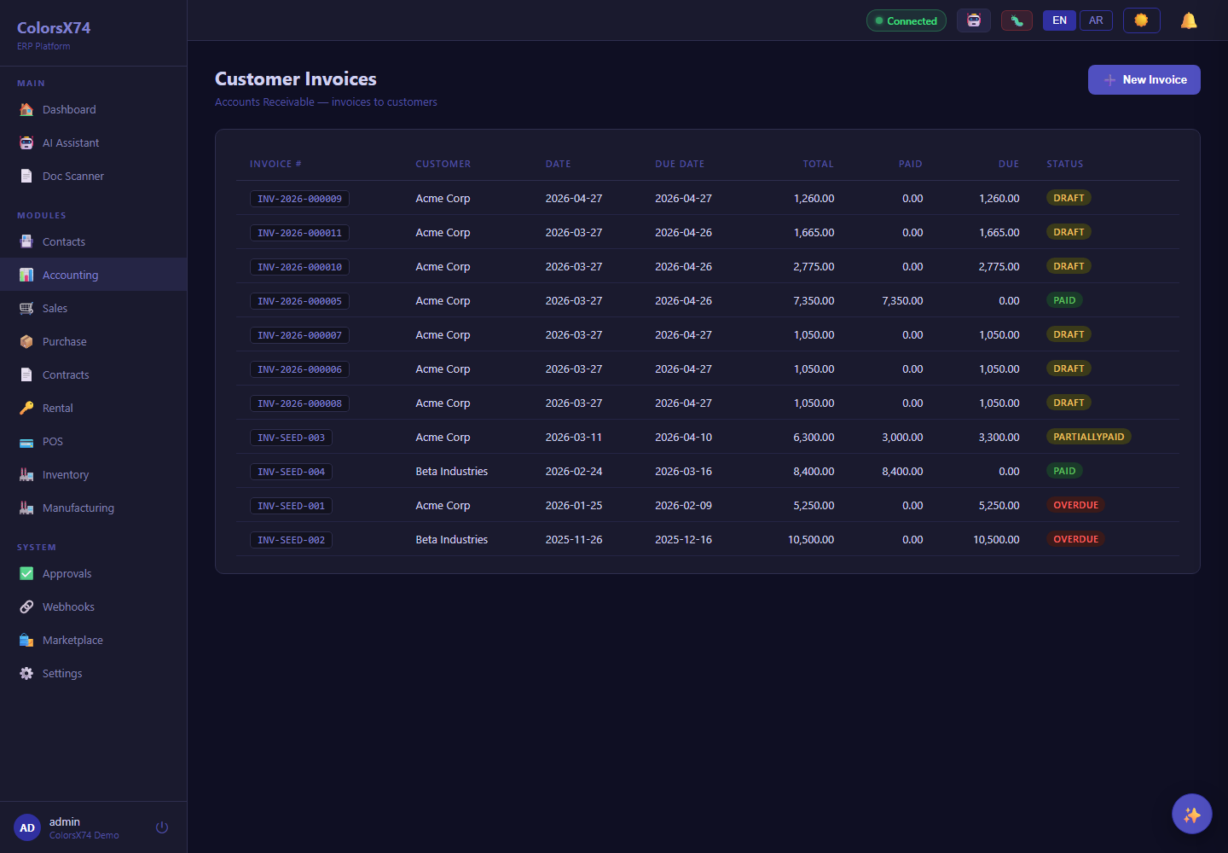Screen dimensions: 1228x853
Task: Click the Accounting chart icon
Action: click(x=26, y=275)
